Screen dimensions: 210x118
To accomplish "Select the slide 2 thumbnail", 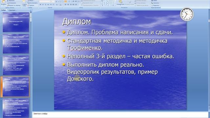I will (x=16, y=44).
